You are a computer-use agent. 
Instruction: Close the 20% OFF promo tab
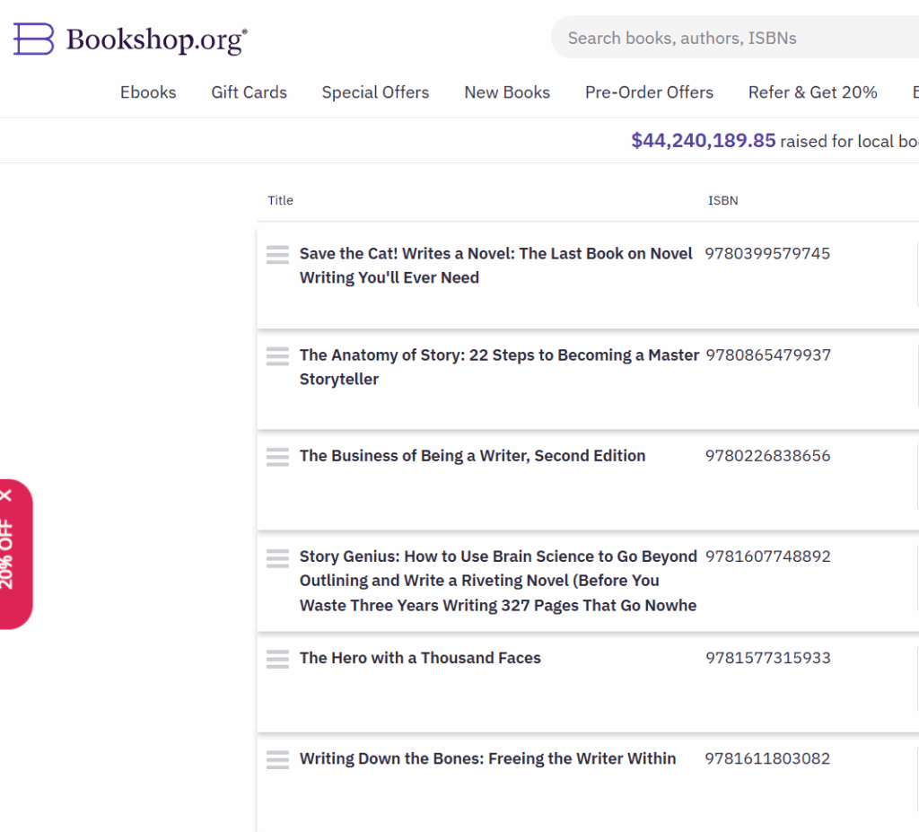7,495
